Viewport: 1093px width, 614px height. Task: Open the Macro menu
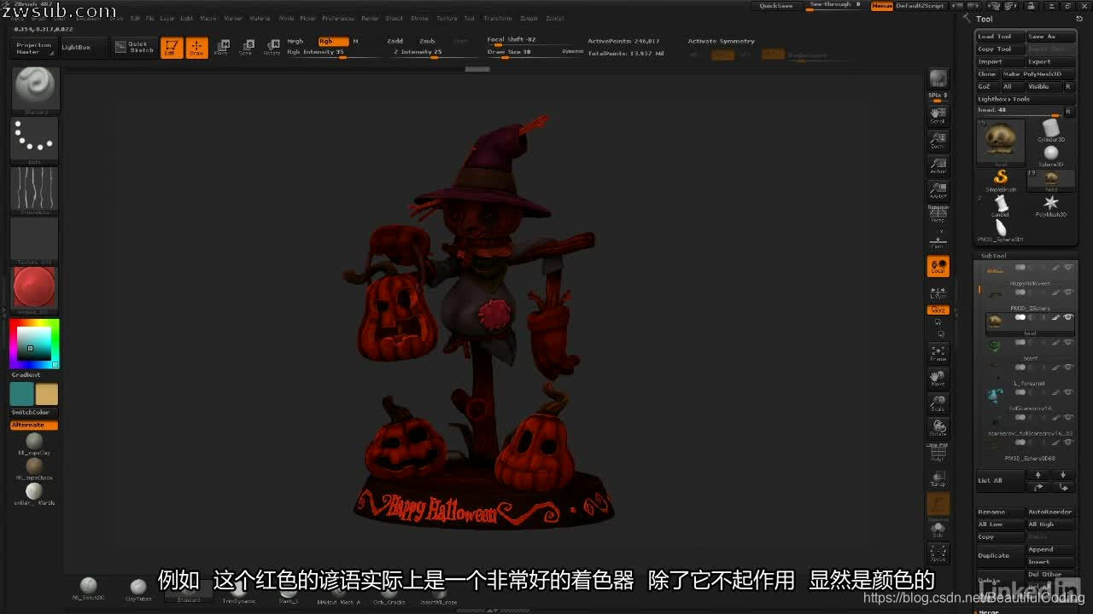(x=208, y=18)
